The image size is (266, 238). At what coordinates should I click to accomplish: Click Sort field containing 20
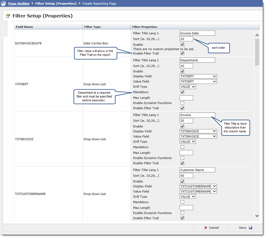186,66
